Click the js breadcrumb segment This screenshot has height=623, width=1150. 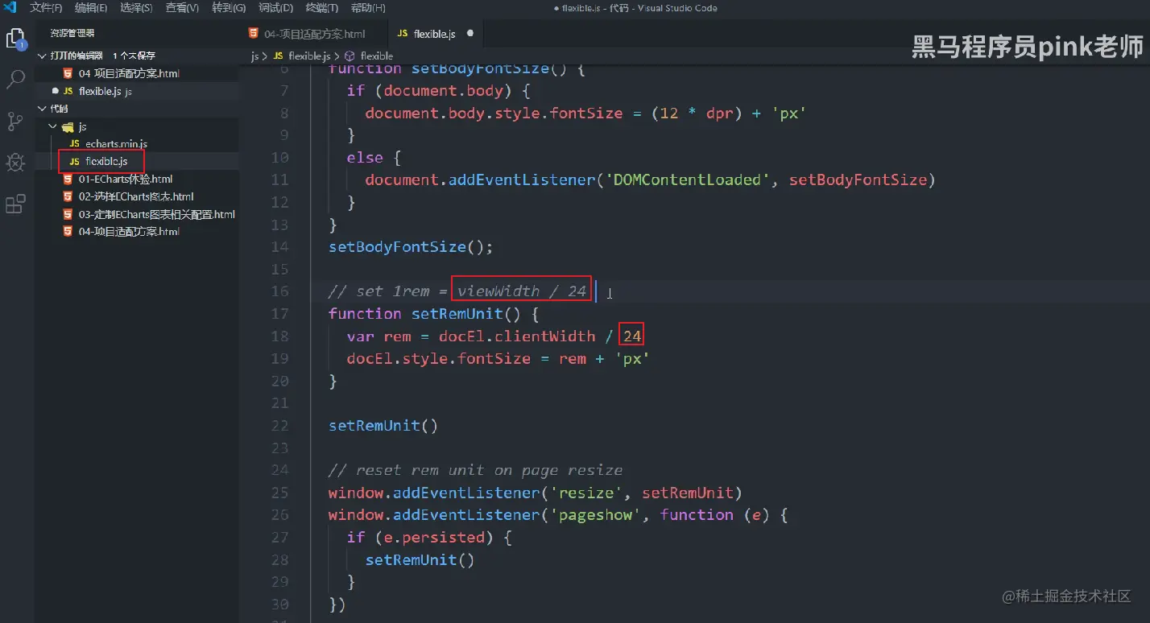(x=254, y=56)
